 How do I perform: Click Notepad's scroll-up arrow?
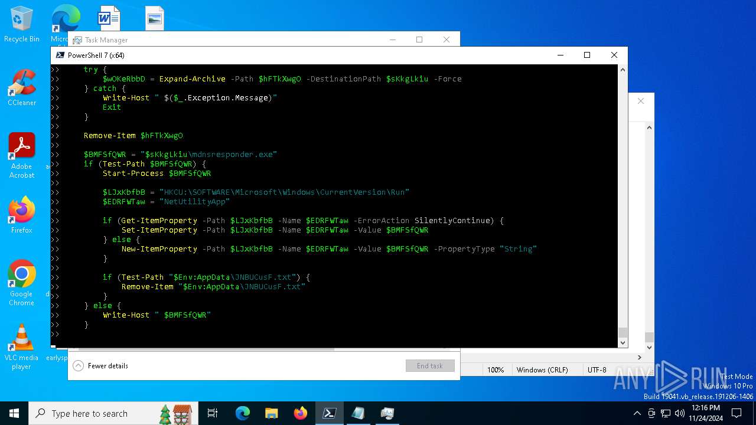[x=650, y=127]
